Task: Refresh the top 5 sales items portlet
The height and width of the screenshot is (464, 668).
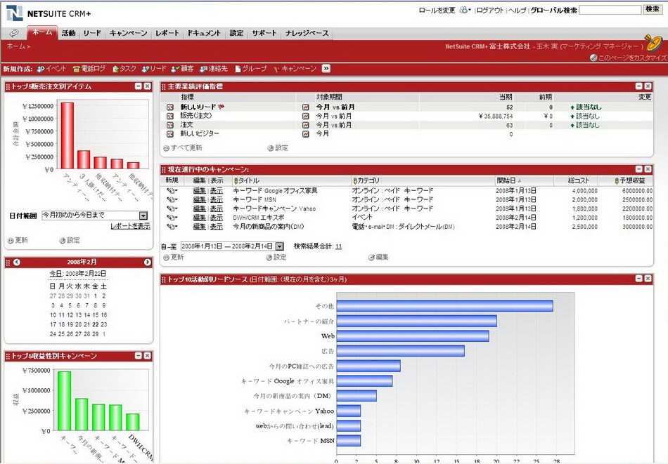Action: click(18, 240)
